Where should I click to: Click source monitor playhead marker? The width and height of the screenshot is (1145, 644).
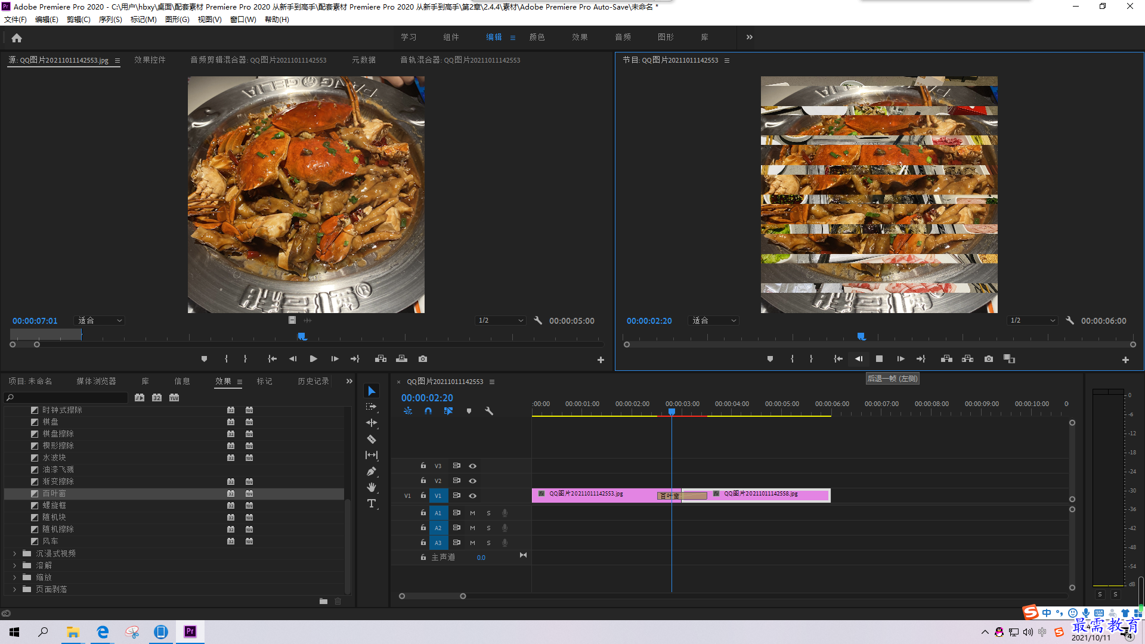pyautogui.click(x=302, y=337)
